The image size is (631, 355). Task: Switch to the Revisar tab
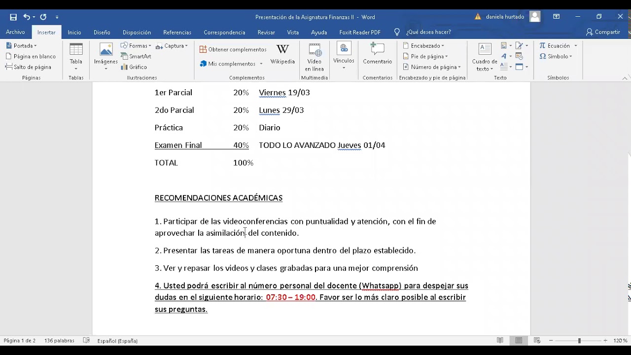tap(266, 32)
